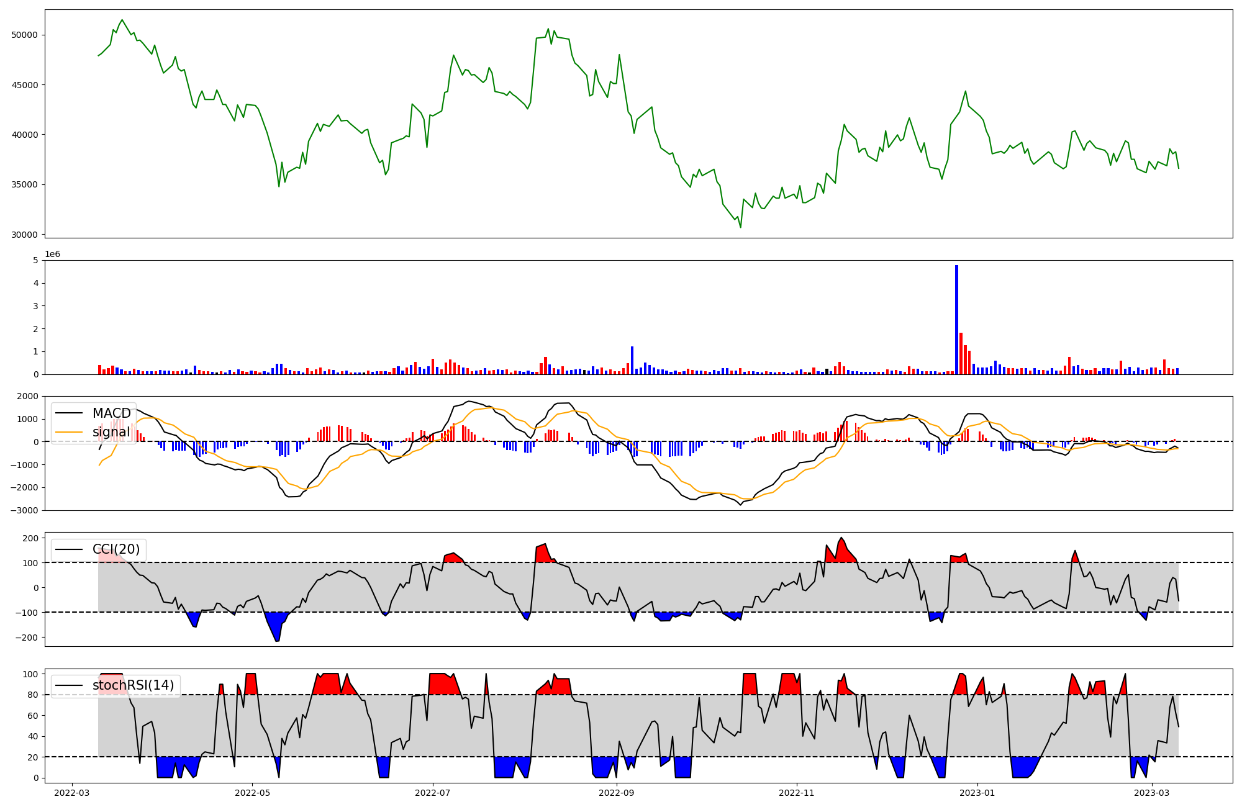Click the stochRSI(14) legend entry
The height and width of the screenshot is (807, 1242).
[x=133, y=685]
